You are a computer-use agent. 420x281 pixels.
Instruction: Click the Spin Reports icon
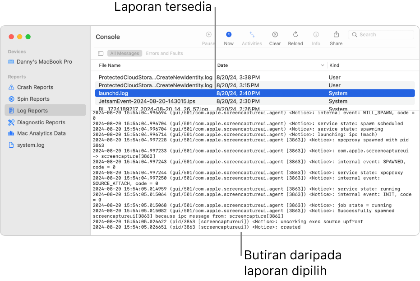11,99
